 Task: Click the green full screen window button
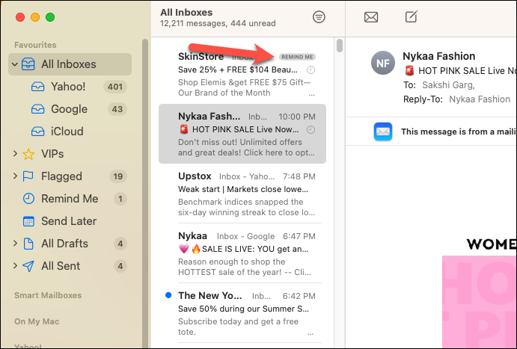coord(50,17)
